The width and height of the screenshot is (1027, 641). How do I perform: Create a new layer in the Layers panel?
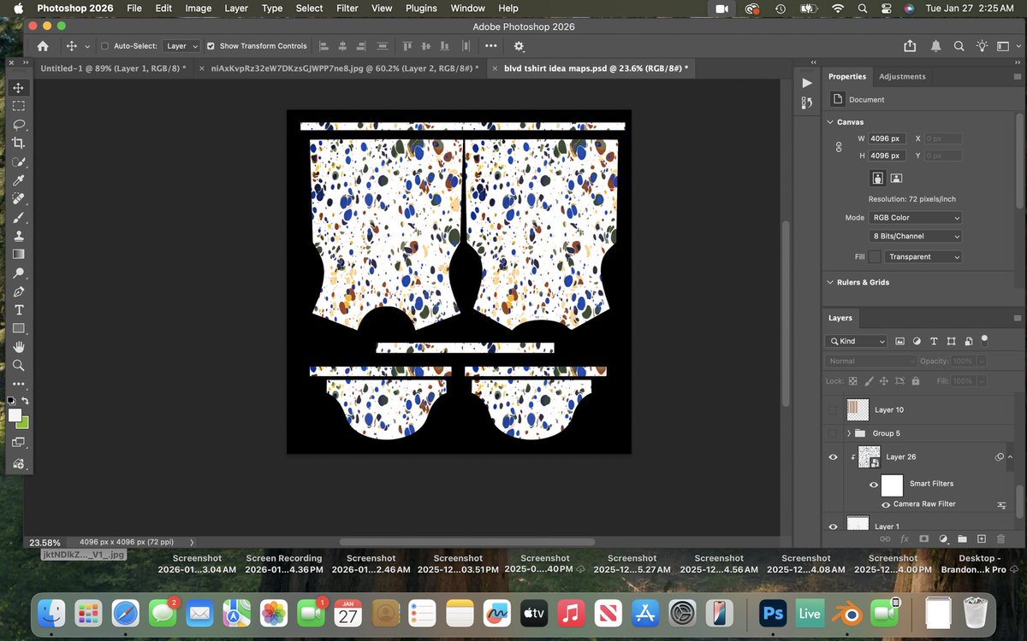pyautogui.click(x=981, y=539)
